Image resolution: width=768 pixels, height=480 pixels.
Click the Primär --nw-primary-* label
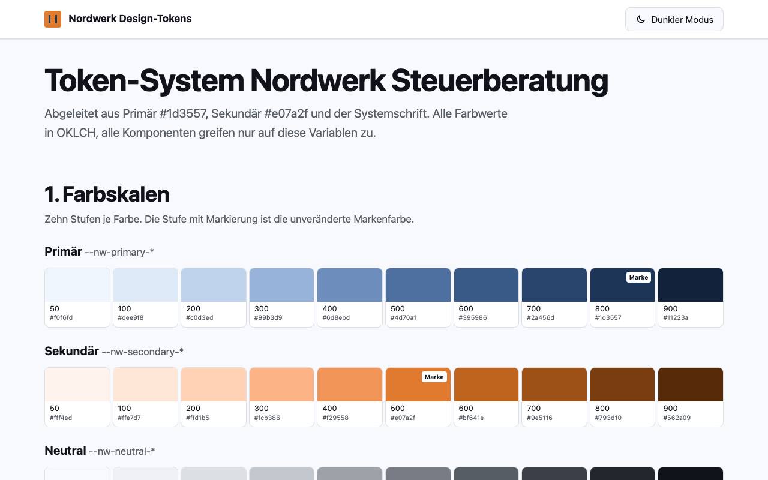pyautogui.click(x=99, y=251)
